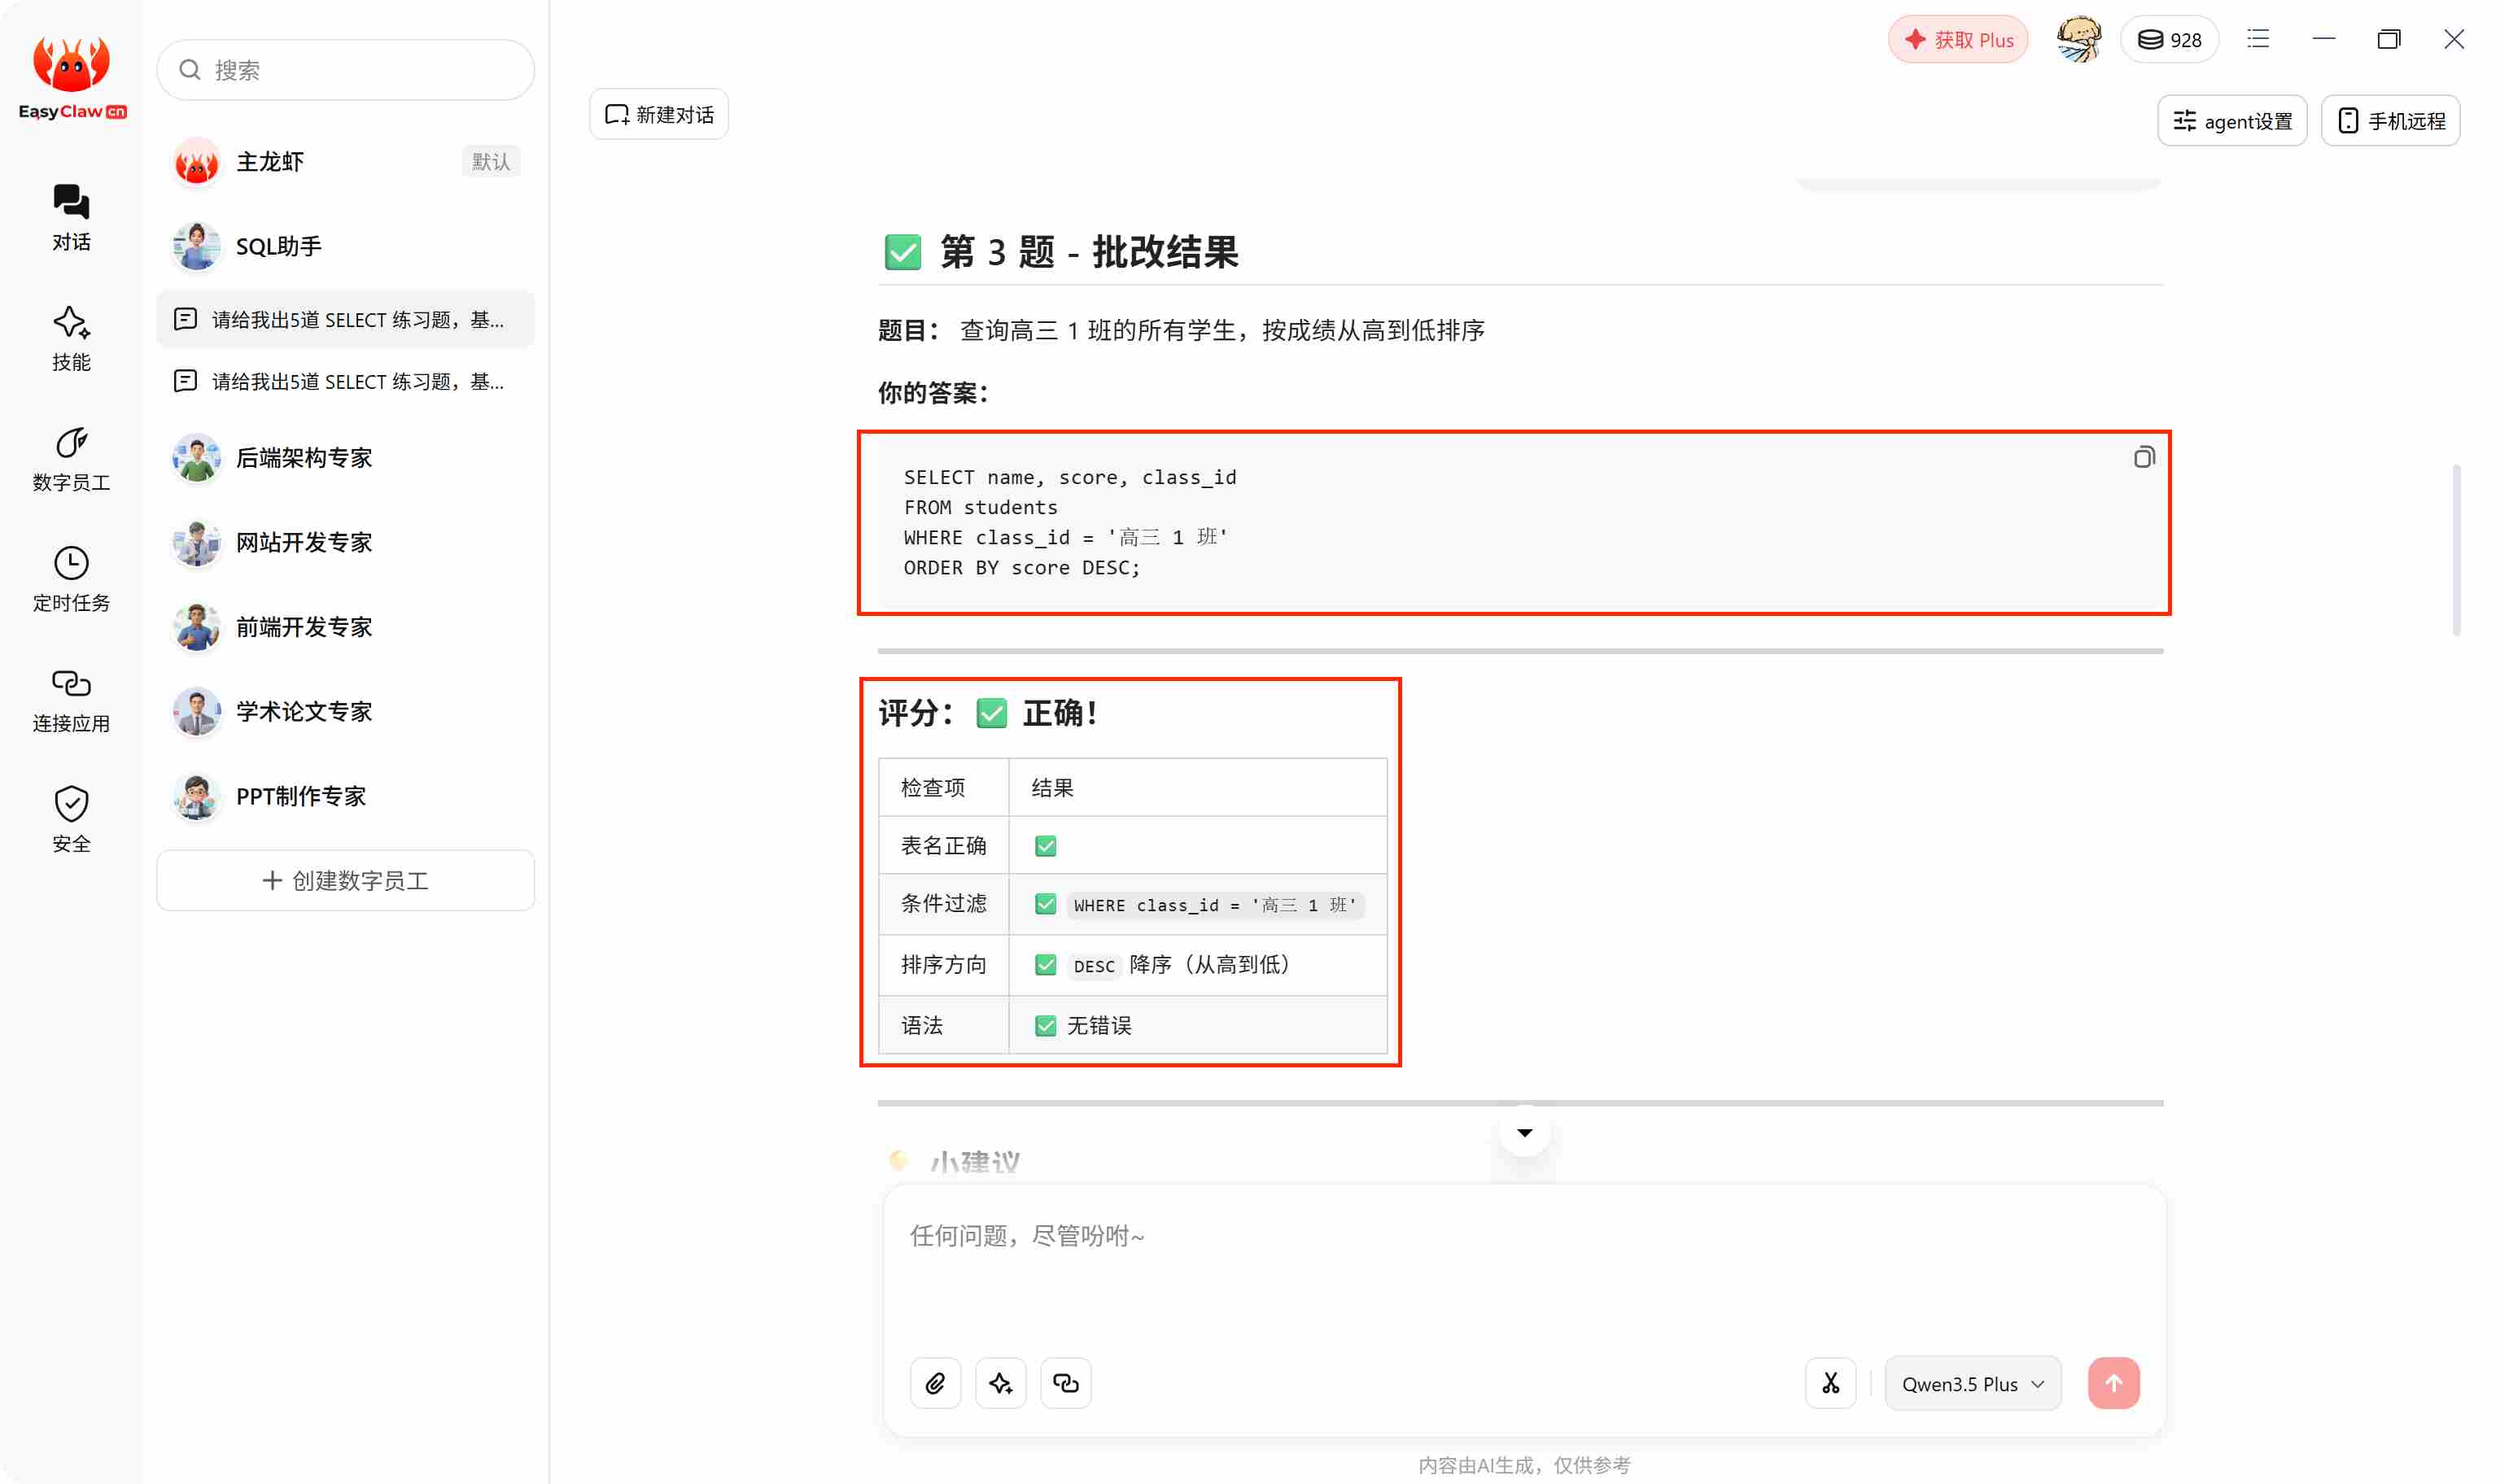The image size is (2500, 1484).
Task: Open the 数字员工 digital employees section
Action: point(71,458)
